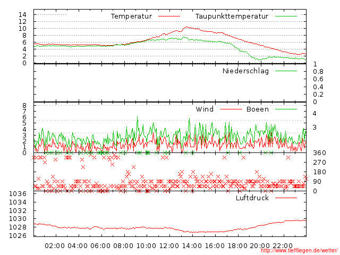Click the 270 wind direction axis value
This screenshot has width=340, height=255.
click(x=319, y=163)
